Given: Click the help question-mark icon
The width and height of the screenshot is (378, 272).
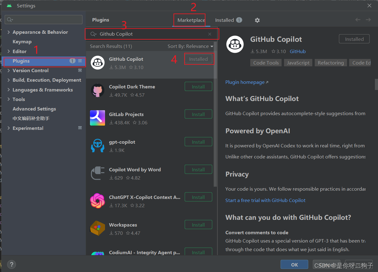Looking at the screenshot, I should (x=11, y=264).
